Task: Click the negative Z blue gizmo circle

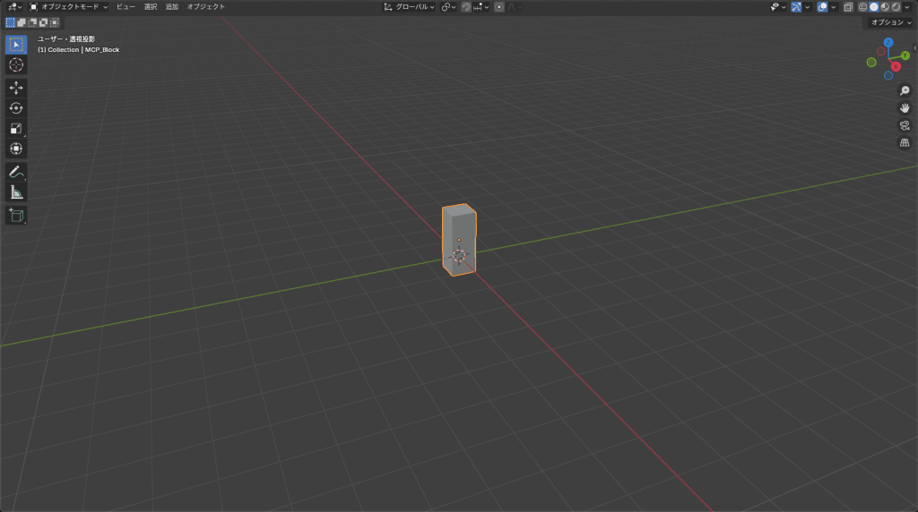Action: coord(888,75)
